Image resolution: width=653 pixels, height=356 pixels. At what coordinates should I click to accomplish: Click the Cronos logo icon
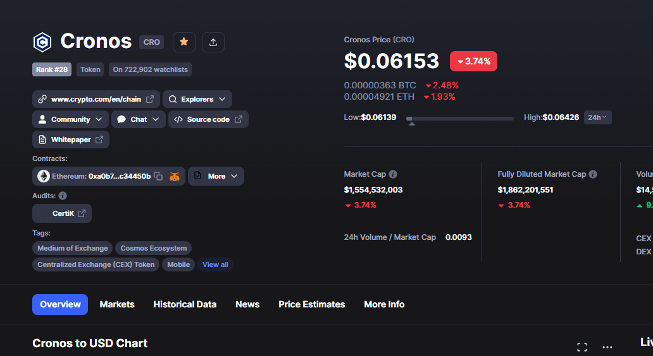(42, 42)
